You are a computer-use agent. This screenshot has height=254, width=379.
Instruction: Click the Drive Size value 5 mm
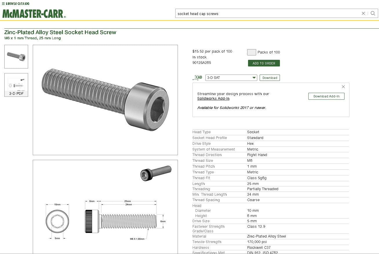[x=252, y=221]
